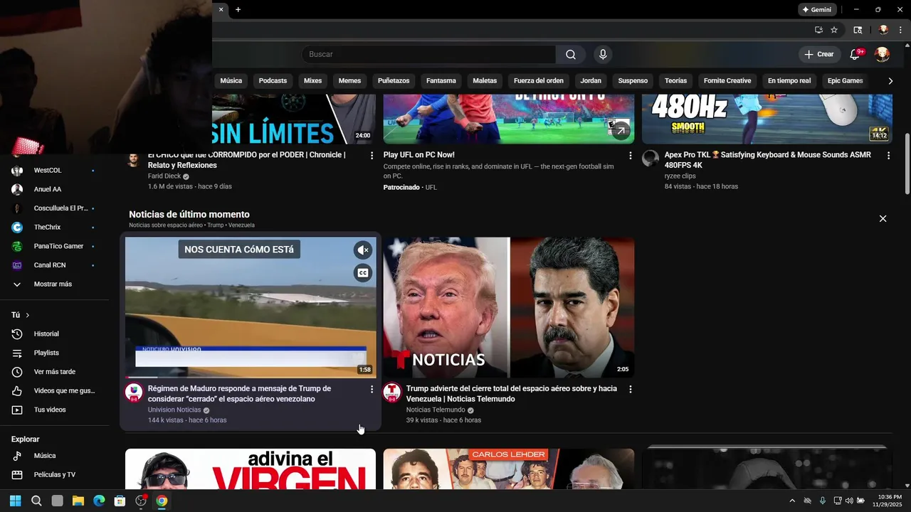The image size is (911, 512).
Task: Open options for Farid Dieck video
Action: point(372,155)
